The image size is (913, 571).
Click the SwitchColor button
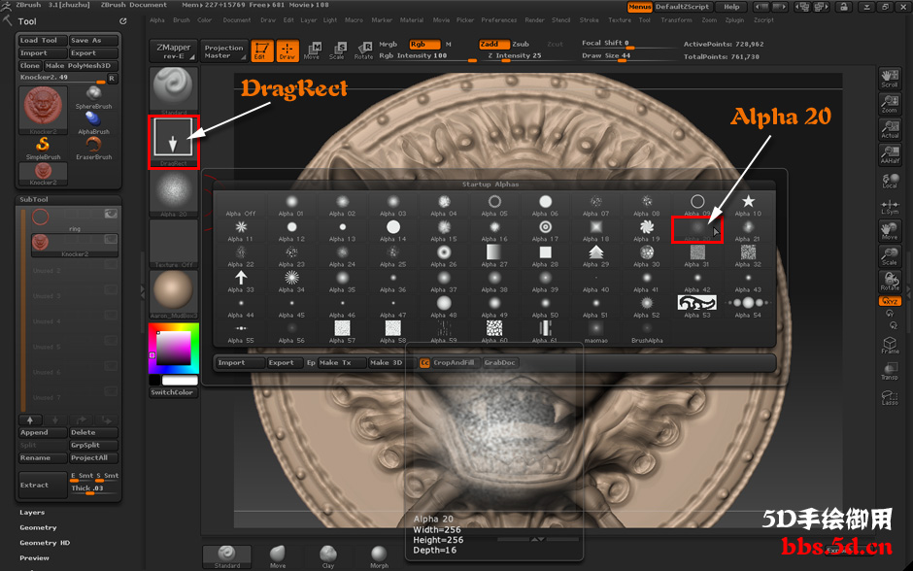[x=173, y=392]
